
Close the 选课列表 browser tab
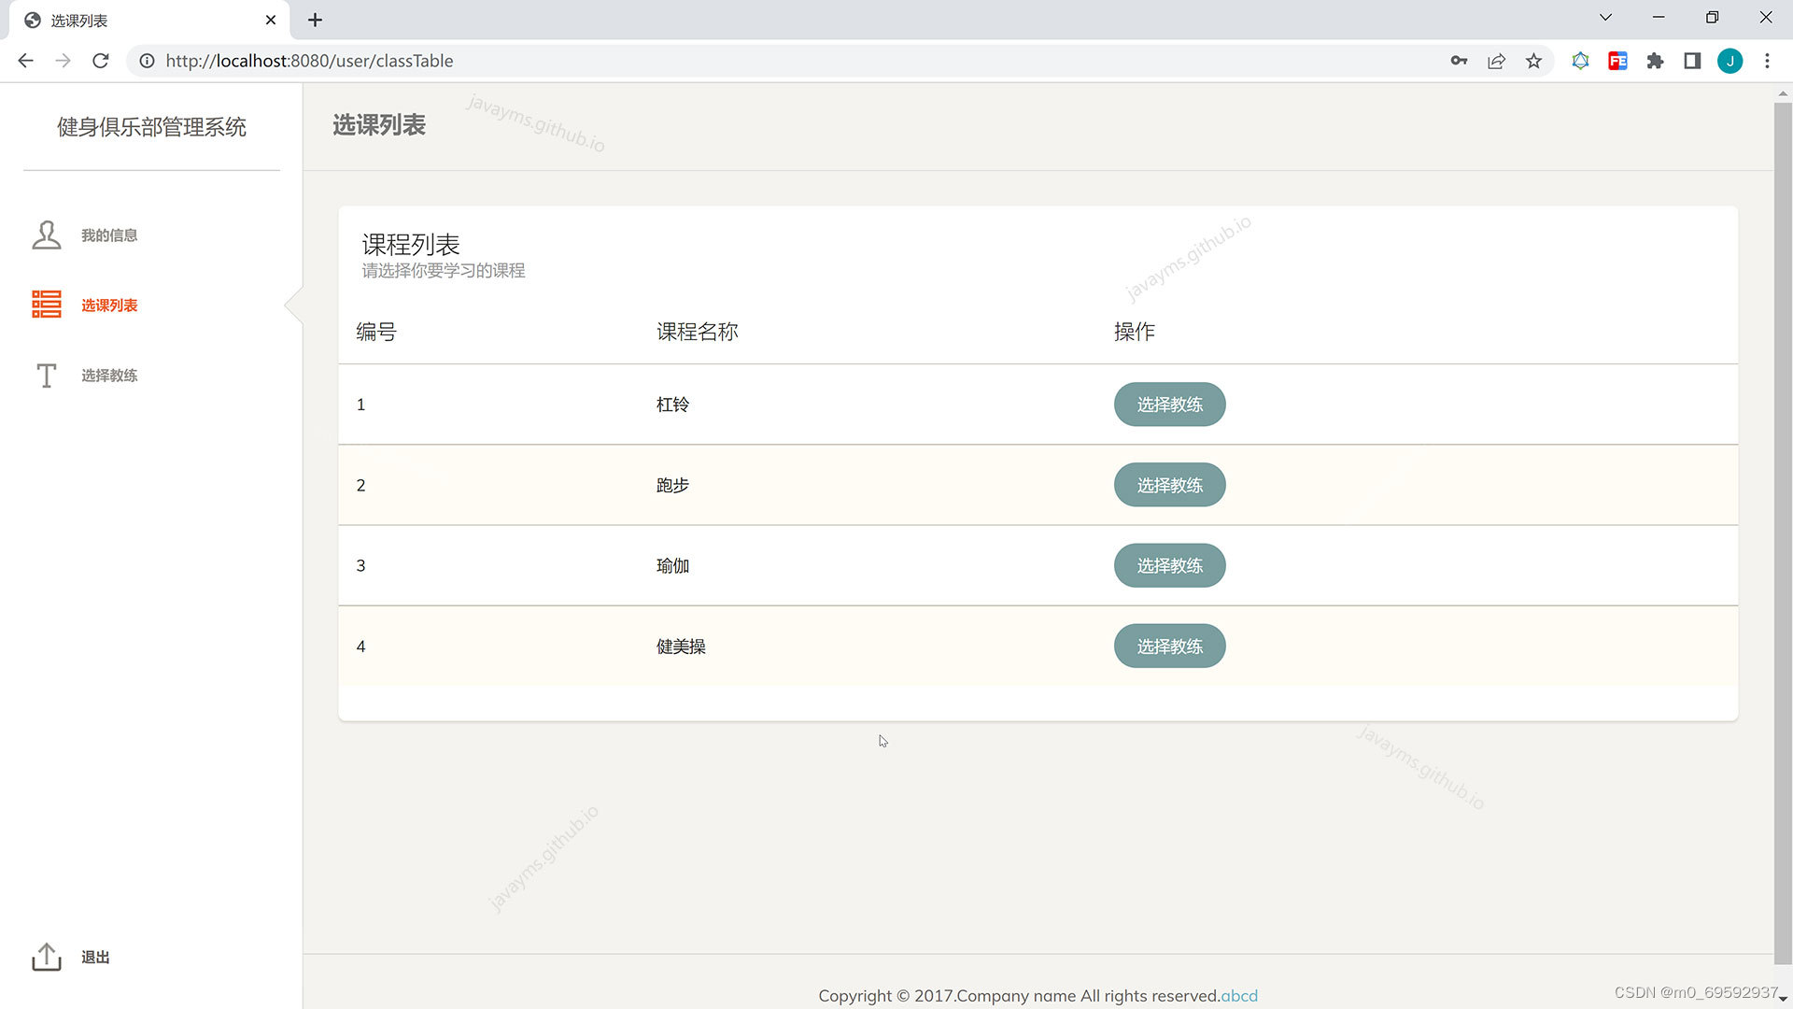coord(271,20)
